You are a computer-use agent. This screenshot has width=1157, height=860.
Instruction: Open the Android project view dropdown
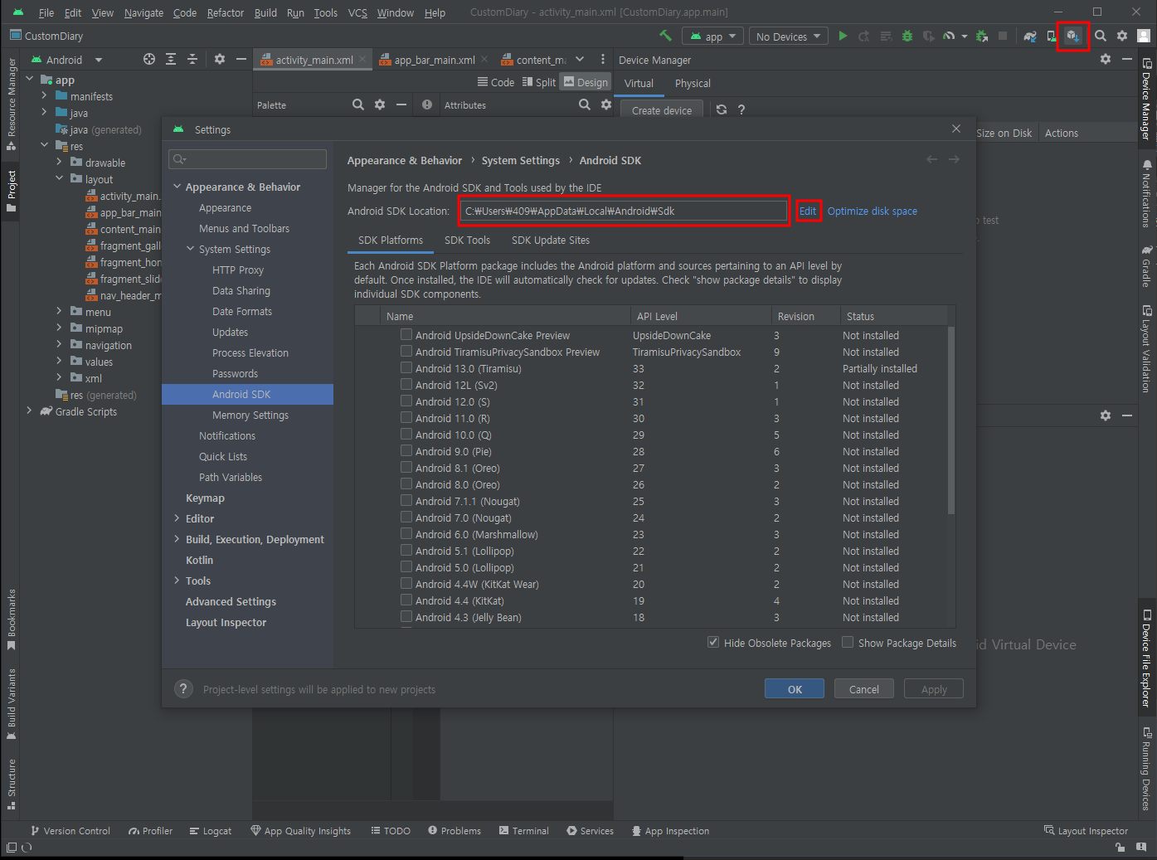point(67,60)
